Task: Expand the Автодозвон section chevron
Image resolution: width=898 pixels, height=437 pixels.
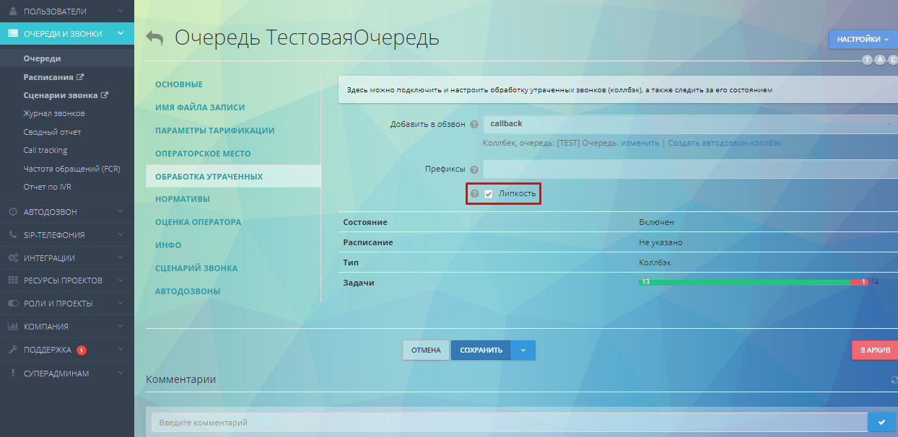Action: [x=121, y=211]
